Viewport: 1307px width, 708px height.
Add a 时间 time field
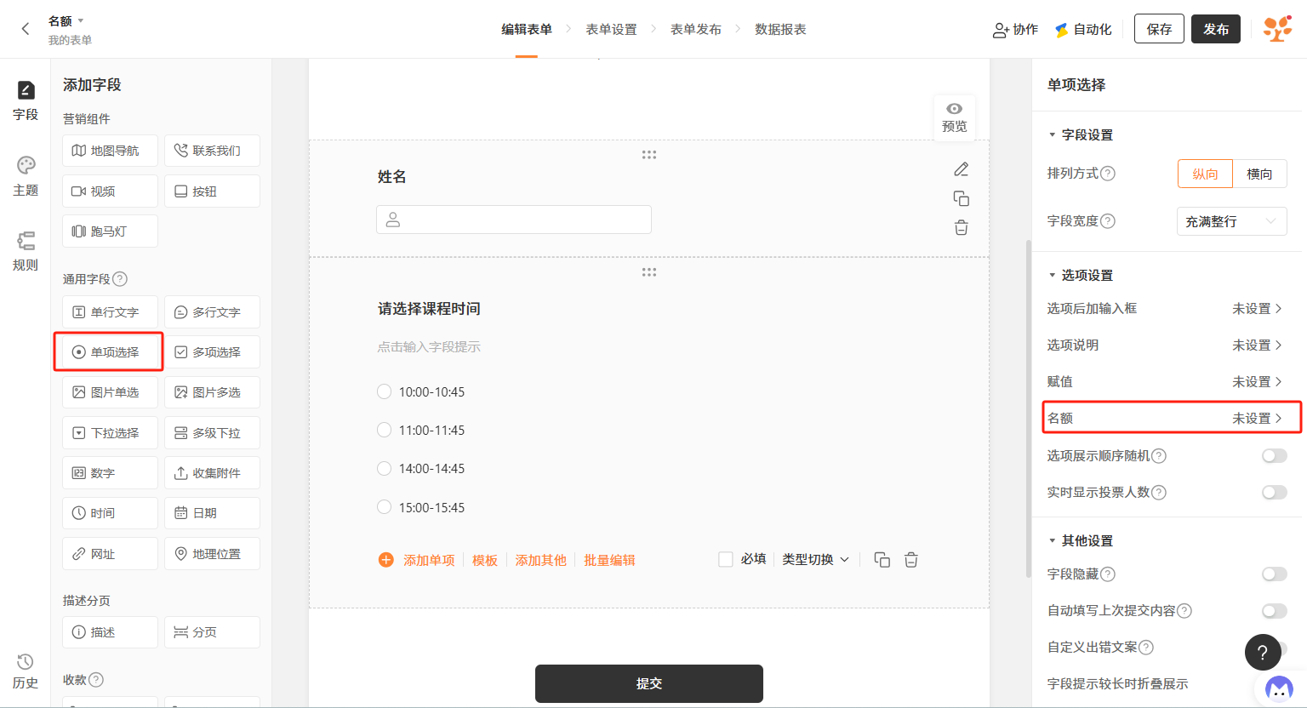110,513
